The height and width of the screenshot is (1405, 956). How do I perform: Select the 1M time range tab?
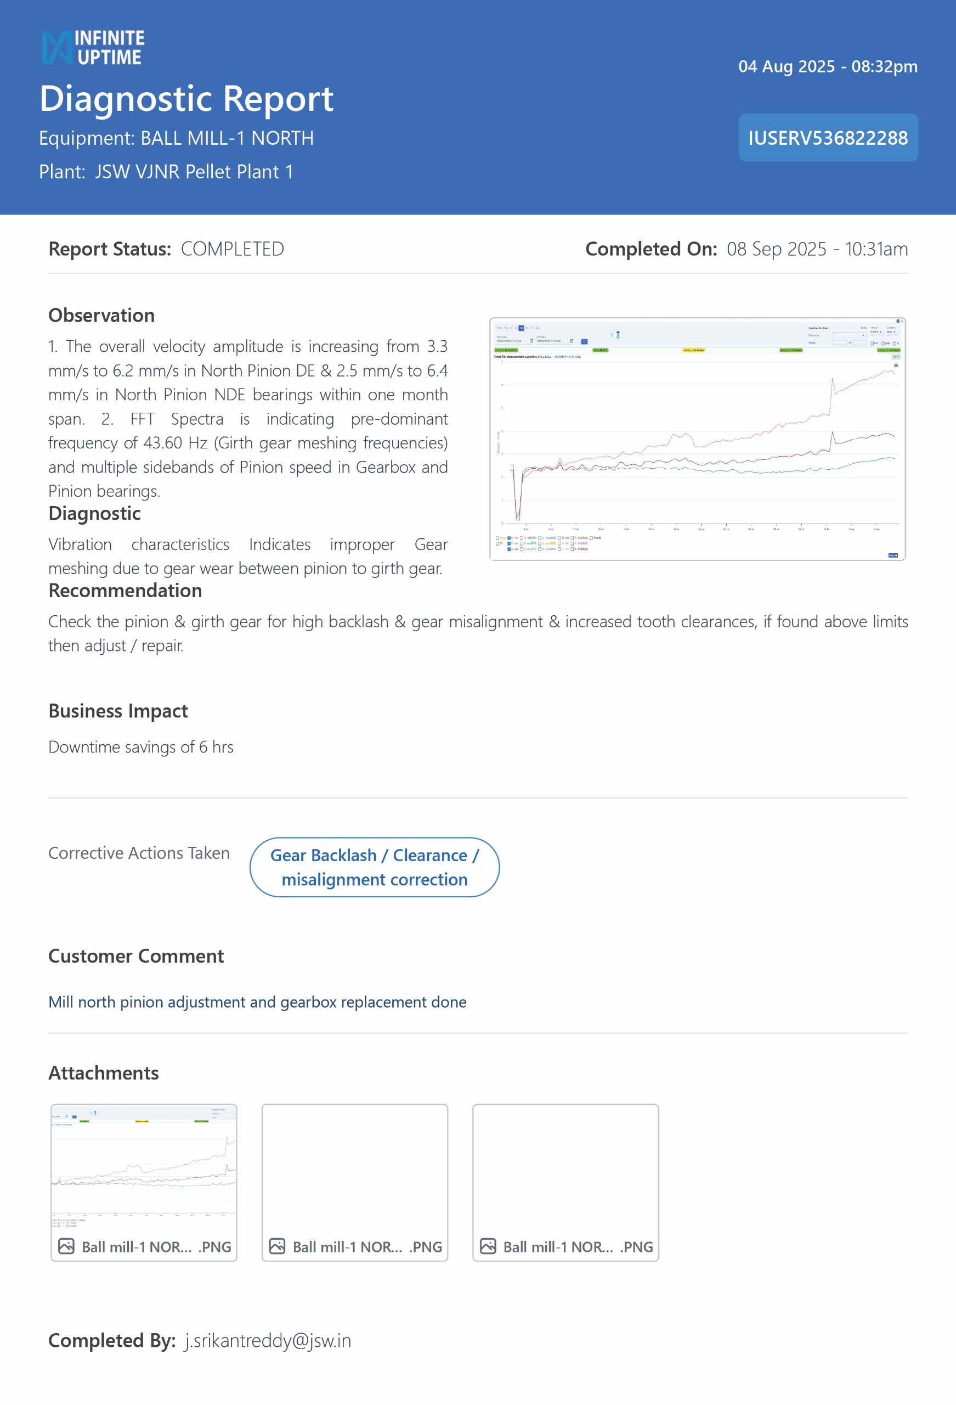[x=522, y=328]
